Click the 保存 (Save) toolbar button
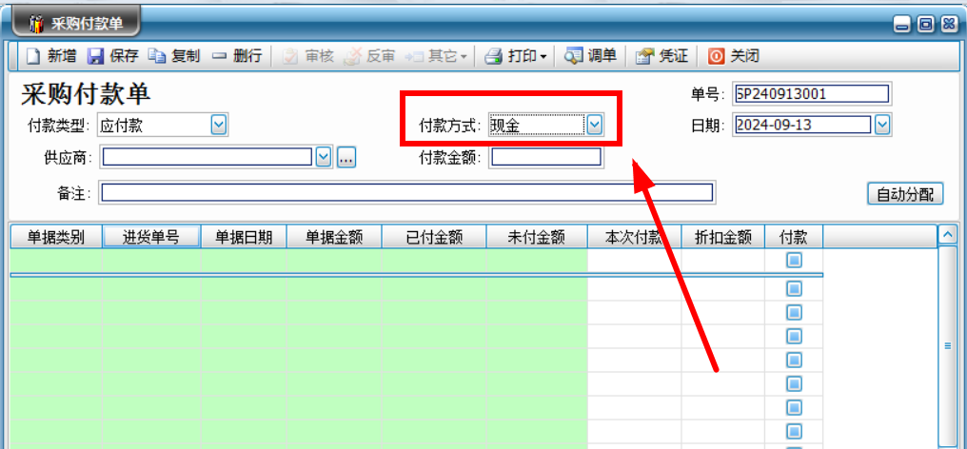The height and width of the screenshot is (449, 967). click(113, 56)
